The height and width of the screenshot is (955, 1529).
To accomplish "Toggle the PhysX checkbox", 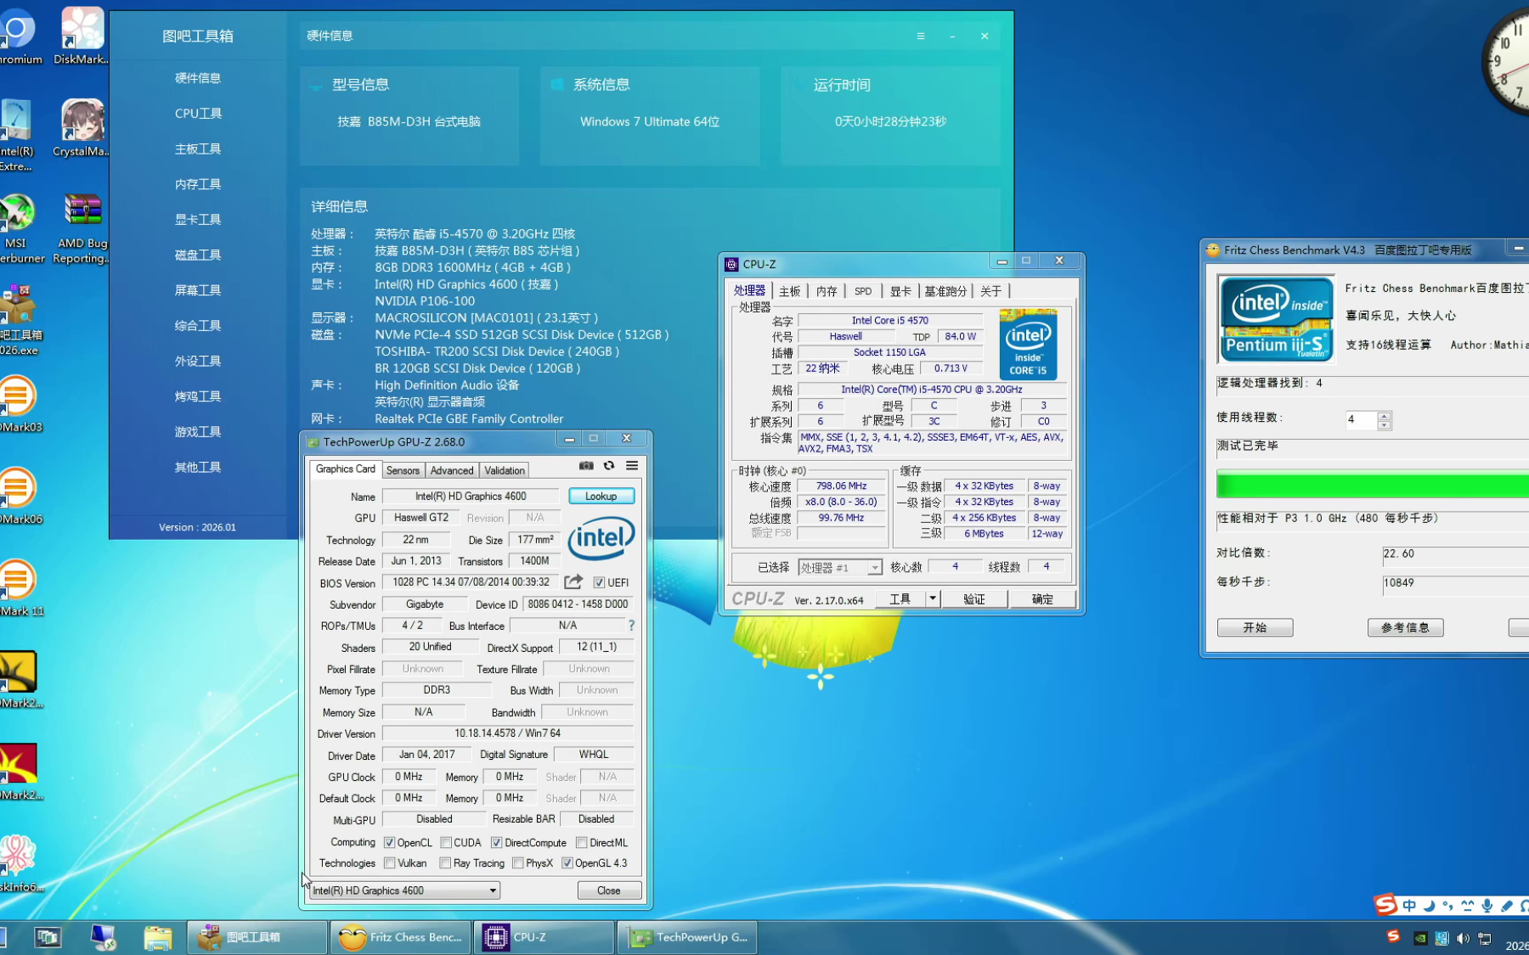I will coord(518,863).
